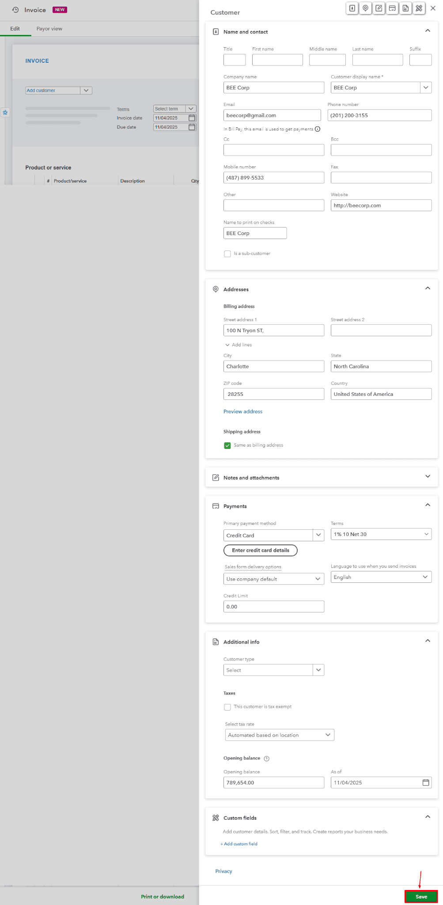
Task: Click into the First name field
Action: (277, 60)
